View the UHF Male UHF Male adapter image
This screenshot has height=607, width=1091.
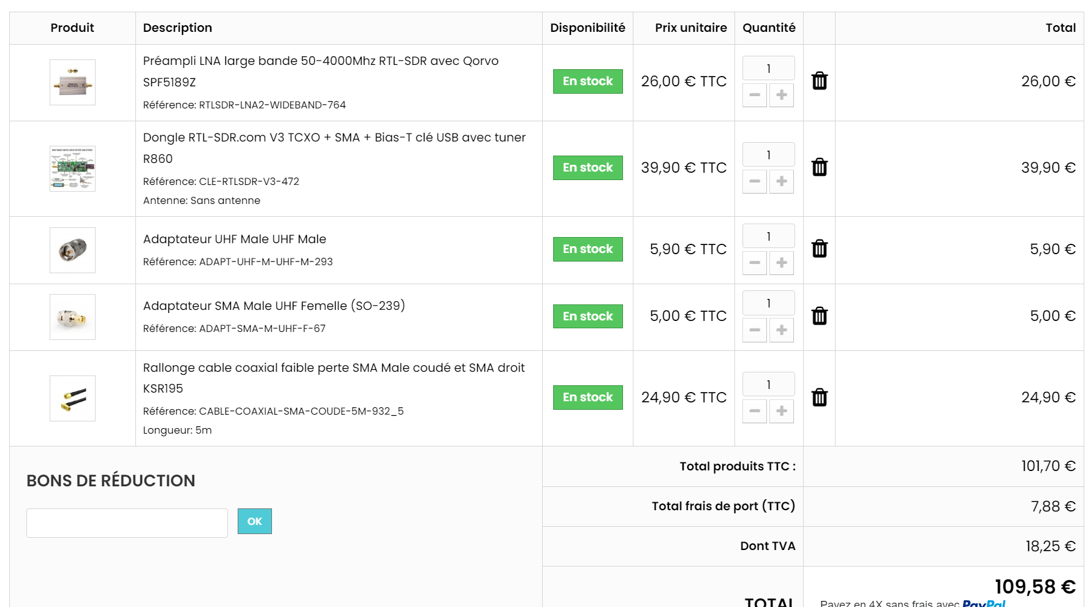click(x=72, y=250)
